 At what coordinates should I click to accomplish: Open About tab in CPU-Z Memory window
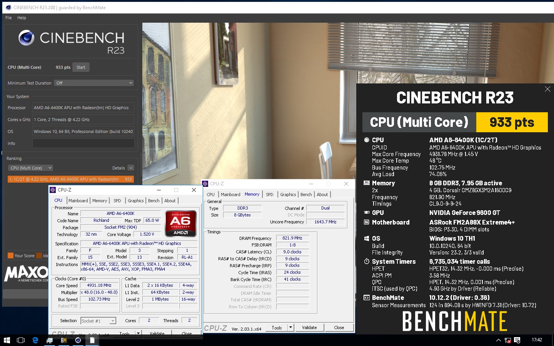coord(322,195)
